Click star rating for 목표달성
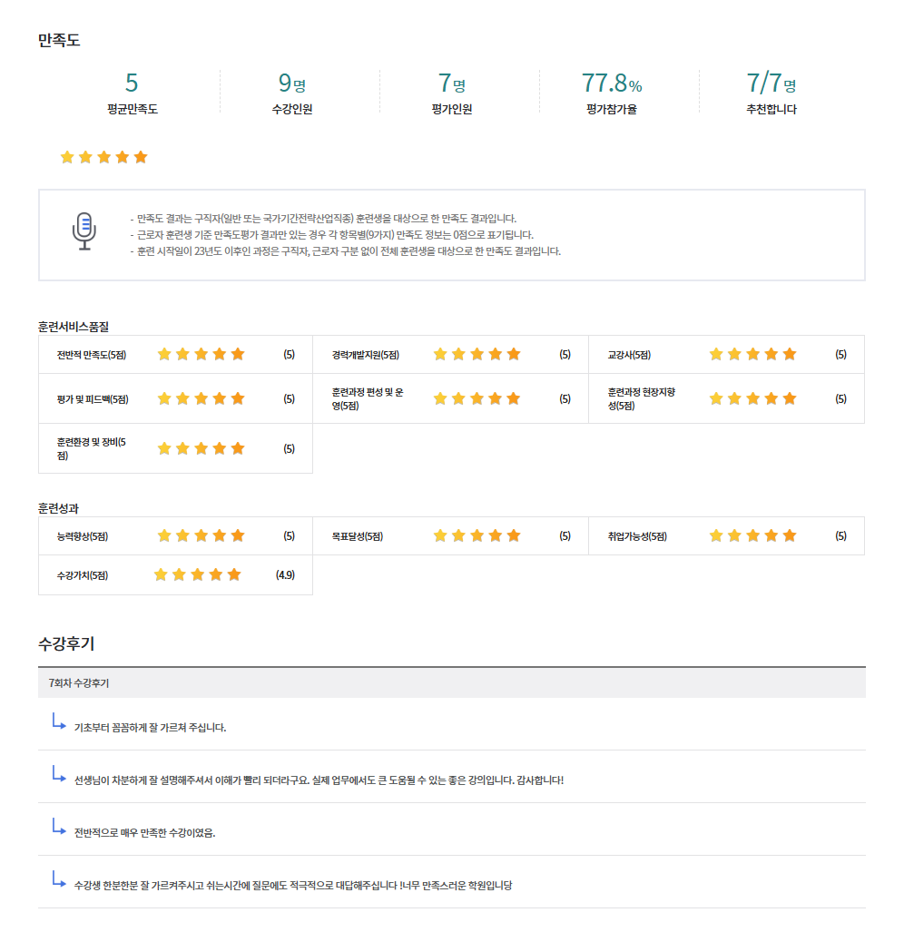The image size is (904, 932). (x=477, y=535)
